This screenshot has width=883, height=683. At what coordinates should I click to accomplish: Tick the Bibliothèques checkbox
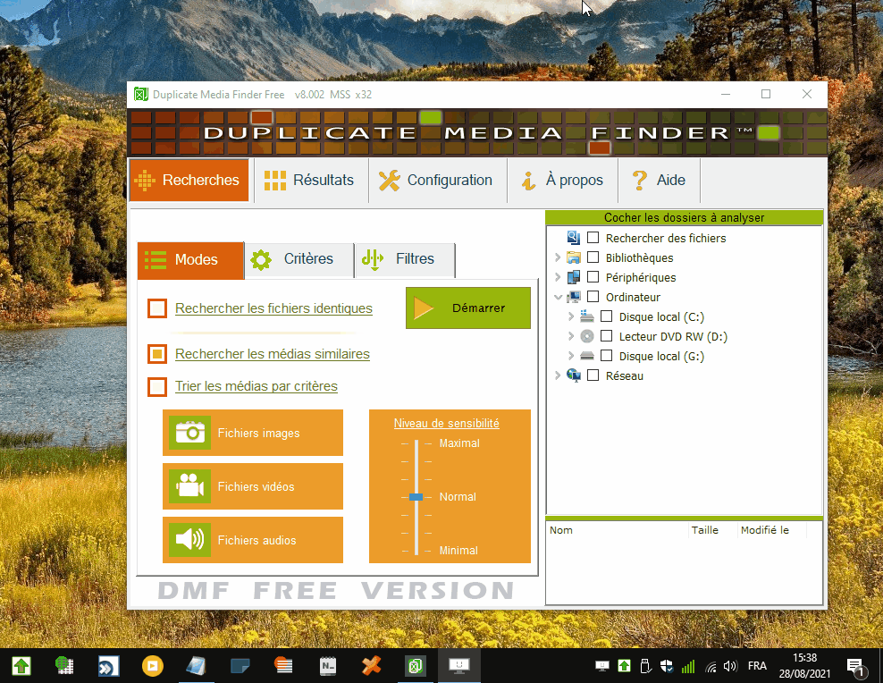pyautogui.click(x=593, y=257)
